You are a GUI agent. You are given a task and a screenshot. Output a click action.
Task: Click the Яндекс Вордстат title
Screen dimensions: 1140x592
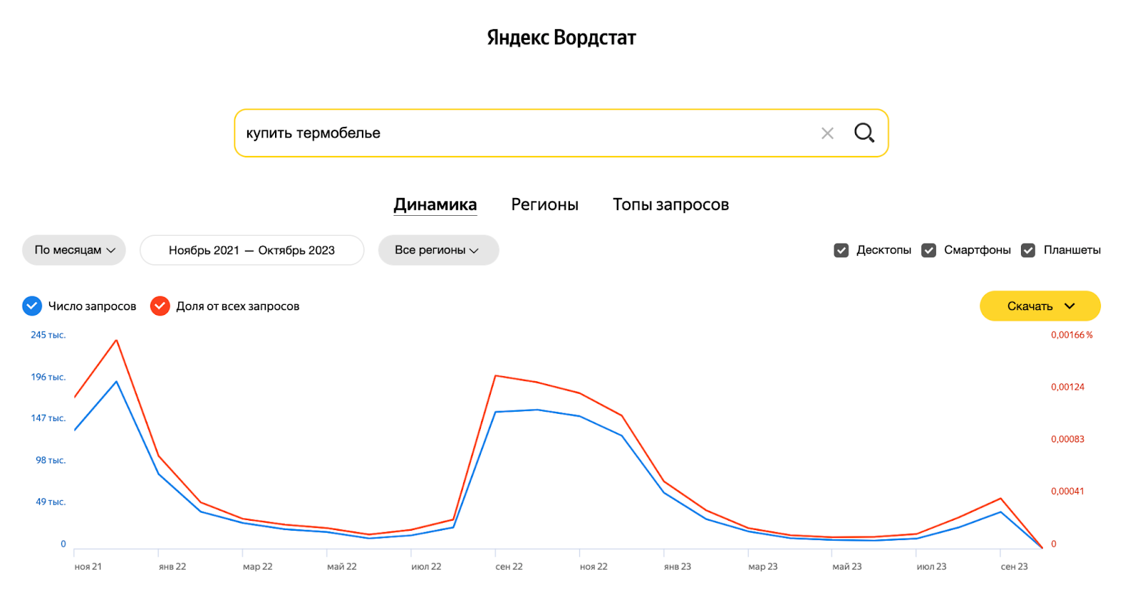[x=561, y=38]
